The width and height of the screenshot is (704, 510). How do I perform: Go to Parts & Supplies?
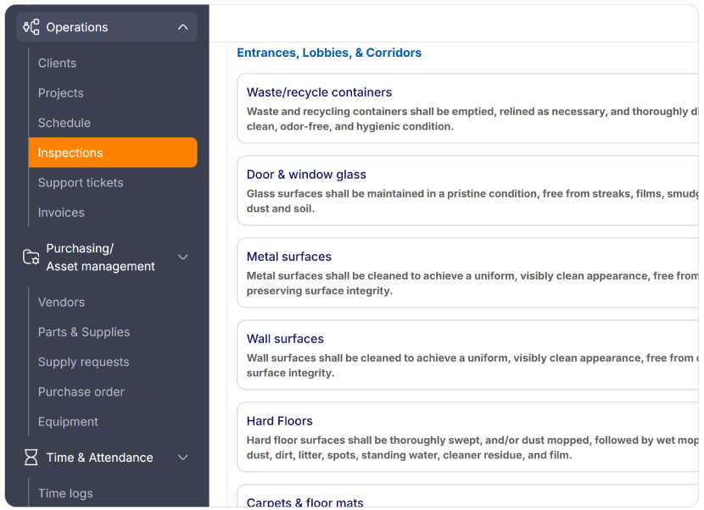click(x=84, y=332)
